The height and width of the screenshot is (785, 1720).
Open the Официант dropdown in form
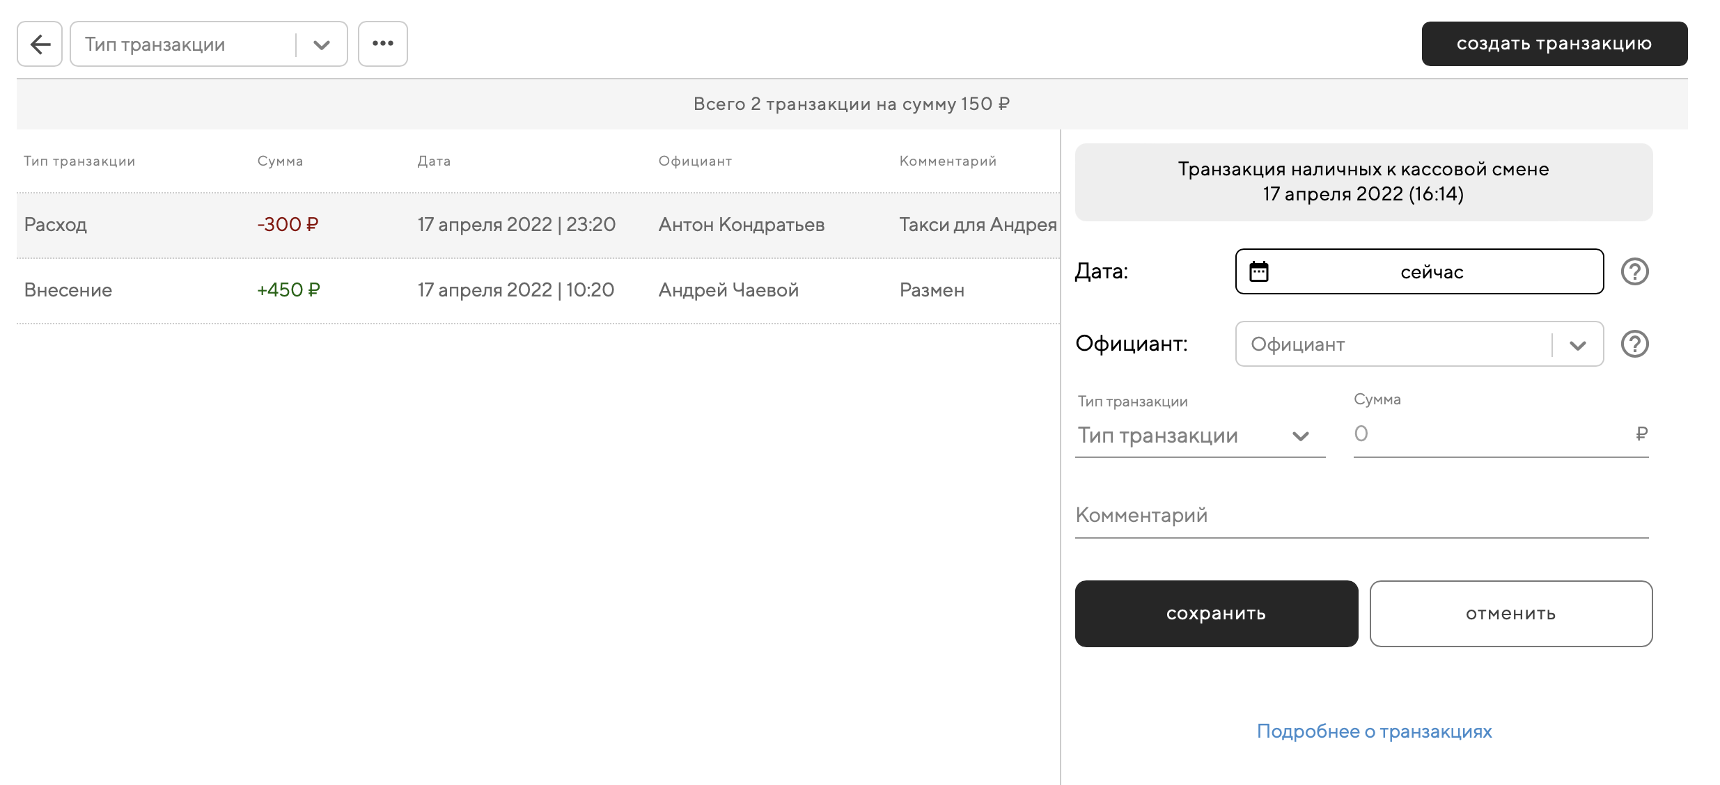1418,344
